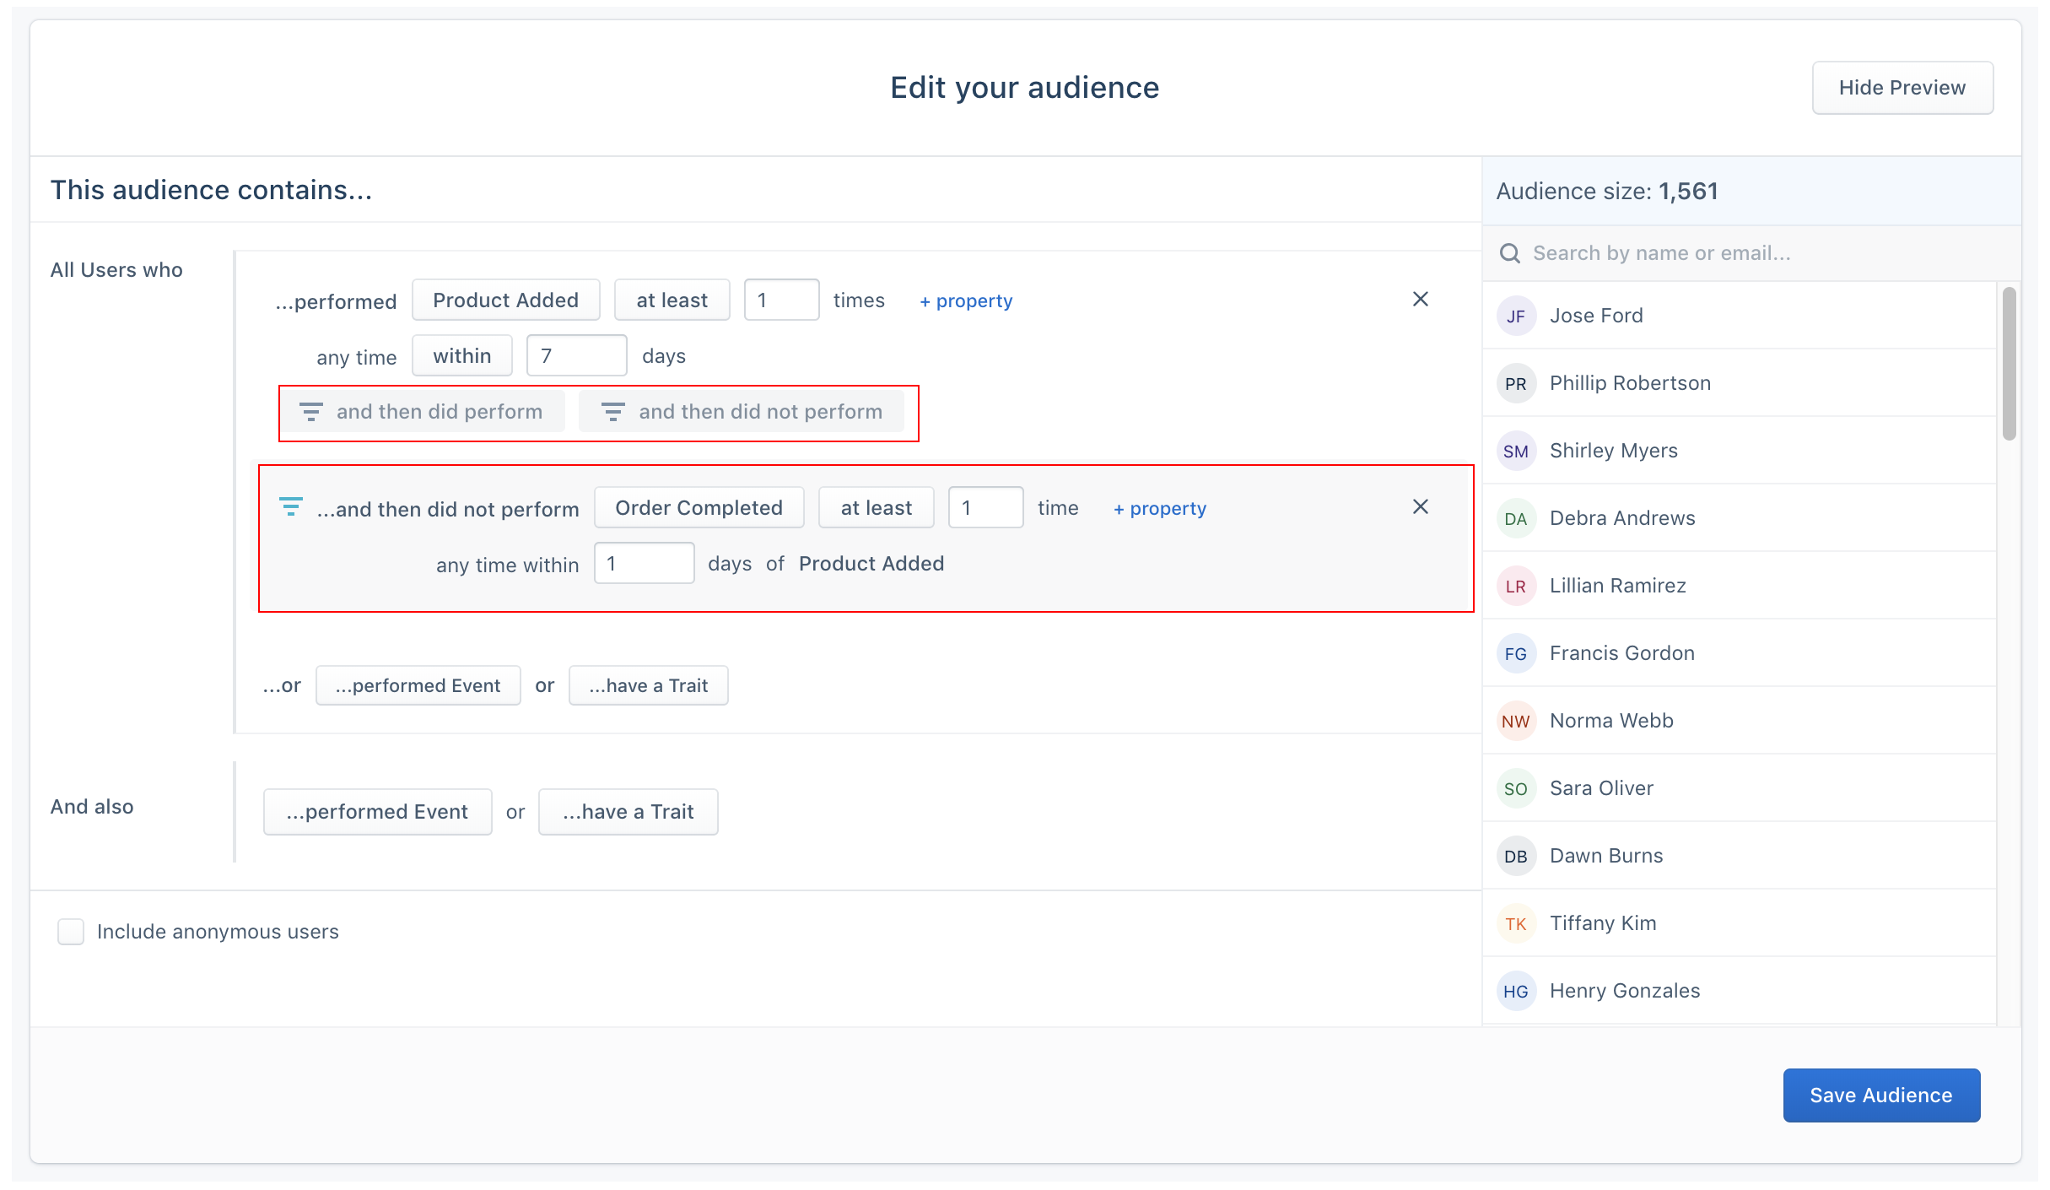Click '+ property' next to Order Completed event

[x=1161, y=507]
